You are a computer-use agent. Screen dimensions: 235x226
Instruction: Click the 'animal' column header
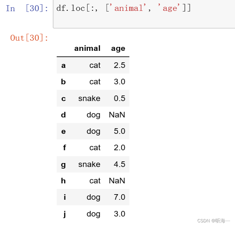tap(87, 49)
